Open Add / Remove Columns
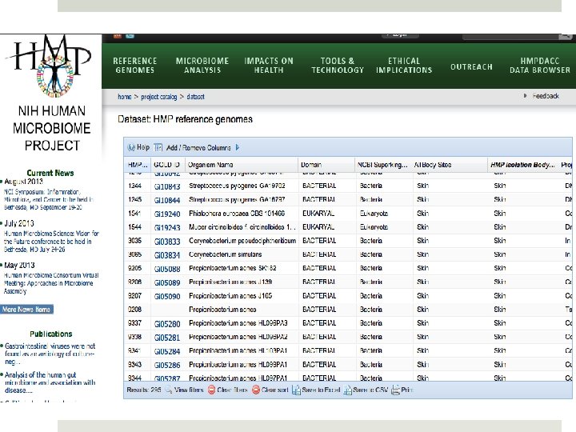This screenshot has height=432, width=576. pos(198,148)
